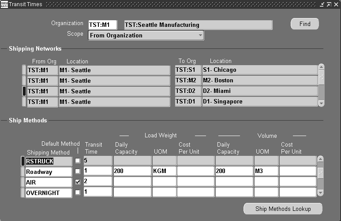Click Roadway Volume Daily Capacity 200
Image resolution: width=341 pixels, height=221 pixels.
[x=234, y=171]
